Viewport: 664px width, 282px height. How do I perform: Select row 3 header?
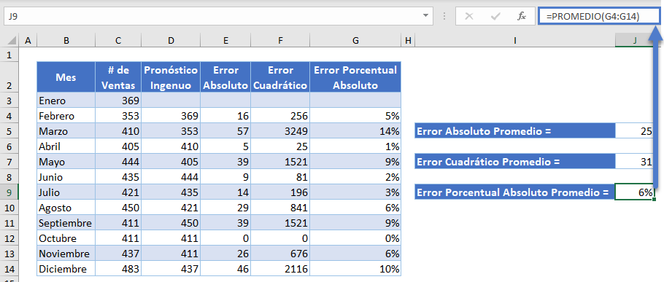[x=10, y=101]
